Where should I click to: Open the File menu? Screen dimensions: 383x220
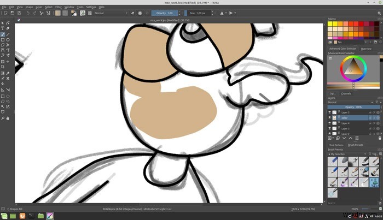pyautogui.click(x=4, y=7)
